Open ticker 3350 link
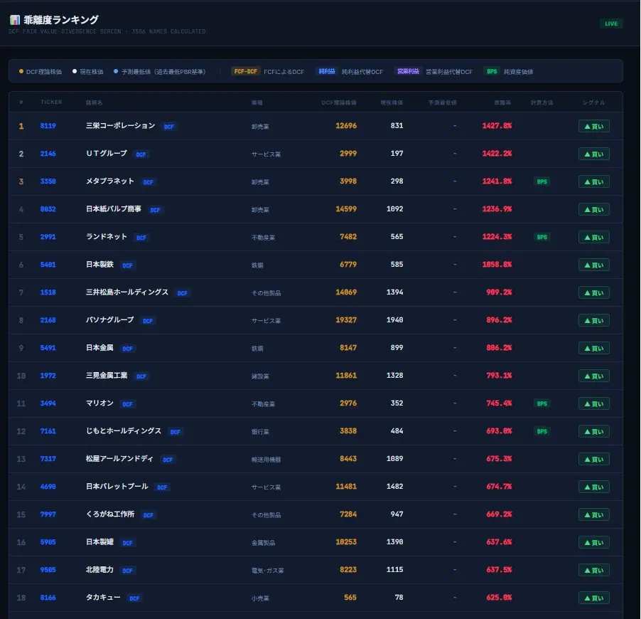Image resolution: width=641 pixels, height=619 pixels. point(48,181)
